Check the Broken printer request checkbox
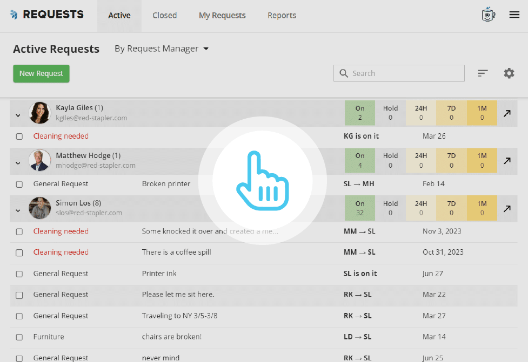Image resolution: width=528 pixels, height=362 pixels. click(x=19, y=185)
